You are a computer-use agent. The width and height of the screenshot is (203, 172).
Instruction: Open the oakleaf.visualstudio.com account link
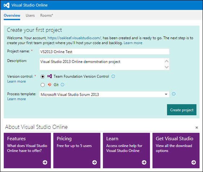coord(74,38)
